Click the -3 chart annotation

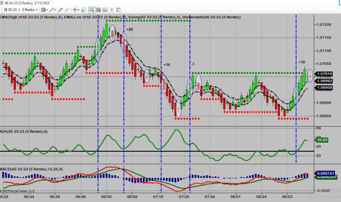193,64
